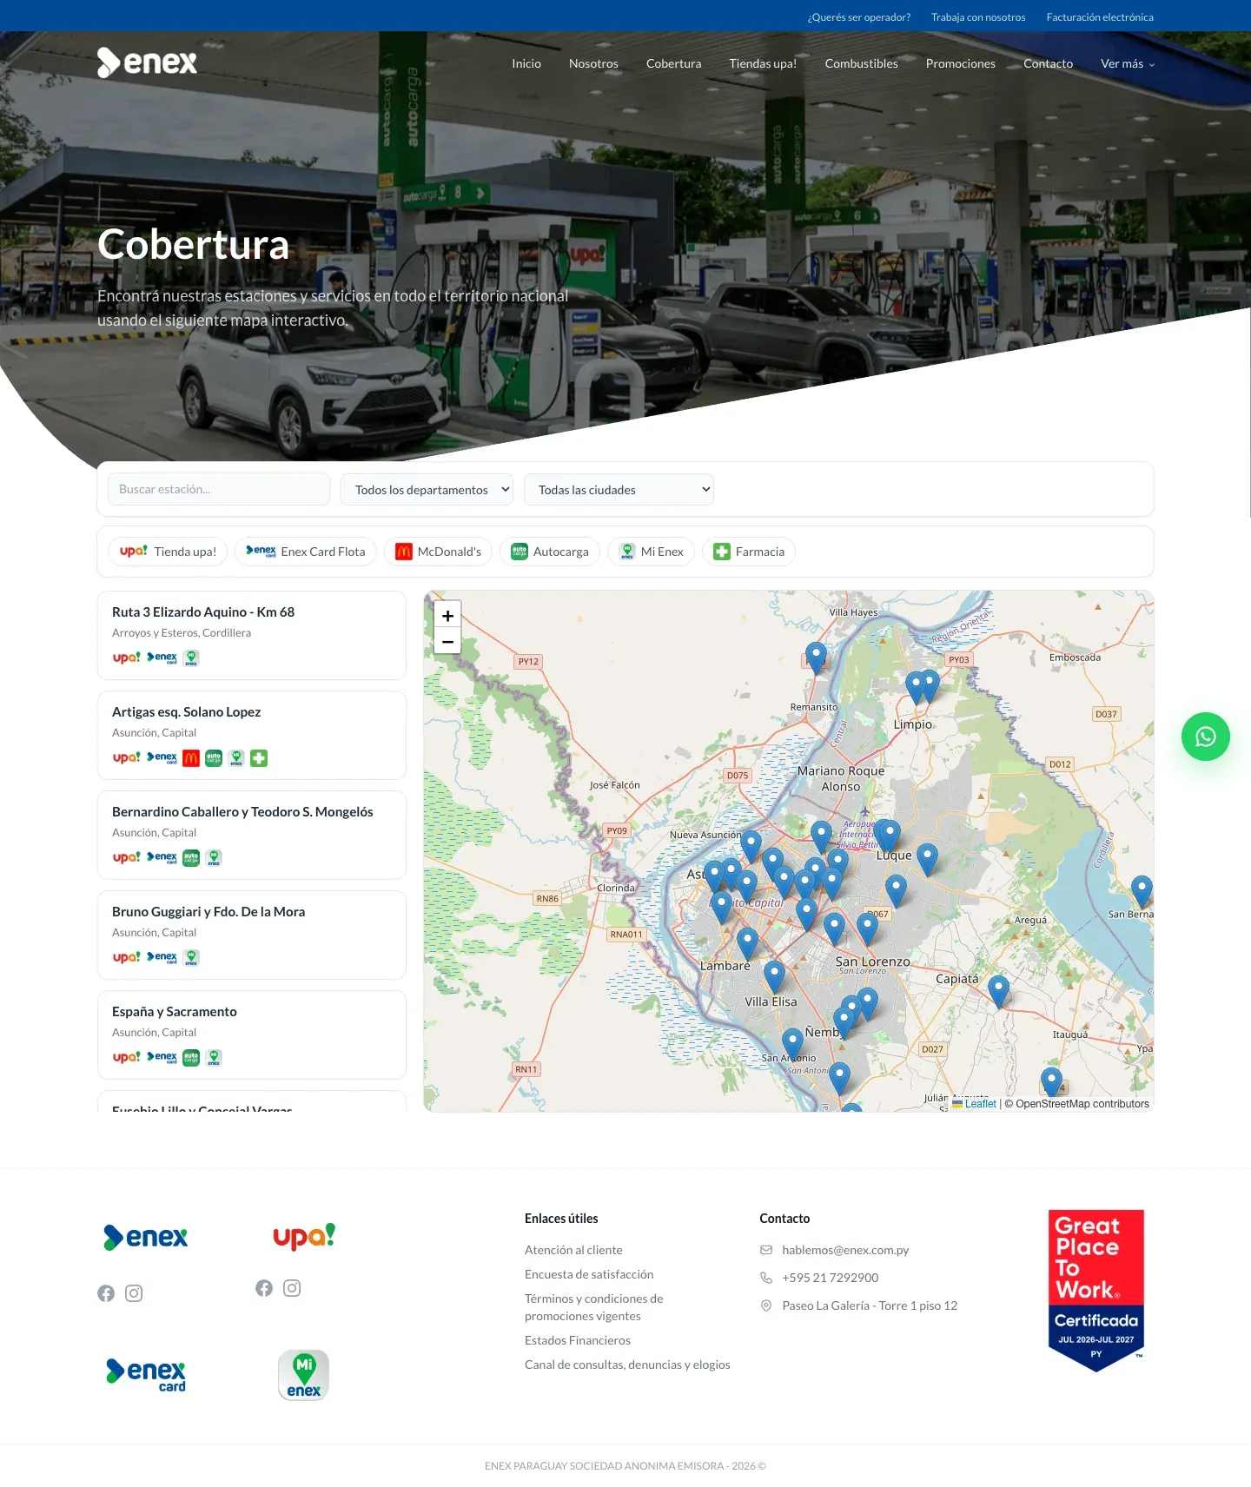Viewport: 1251px width, 1487px height.
Task: Click the enex card logo in footer
Action: [146, 1375]
